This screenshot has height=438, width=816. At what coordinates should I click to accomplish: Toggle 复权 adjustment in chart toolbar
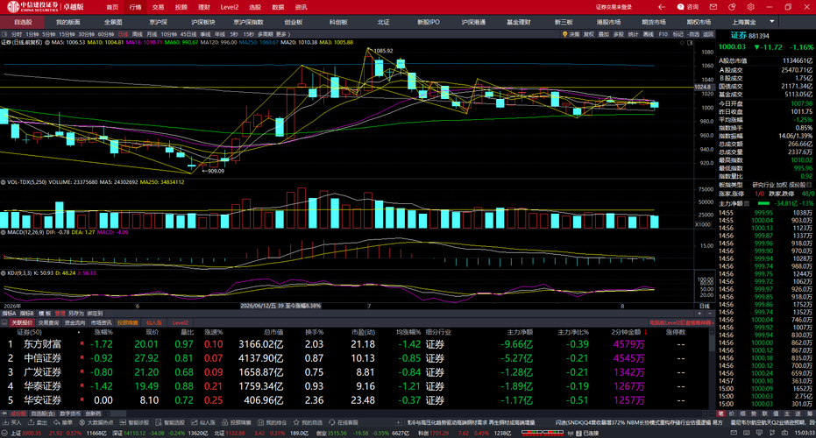tap(589, 34)
